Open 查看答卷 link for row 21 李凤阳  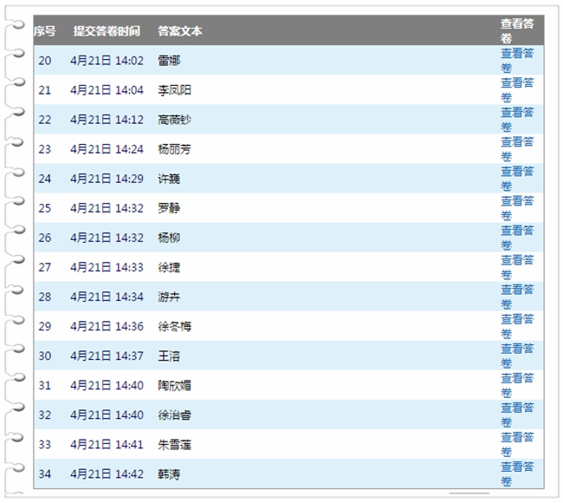pyautogui.click(x=517, y=90)
